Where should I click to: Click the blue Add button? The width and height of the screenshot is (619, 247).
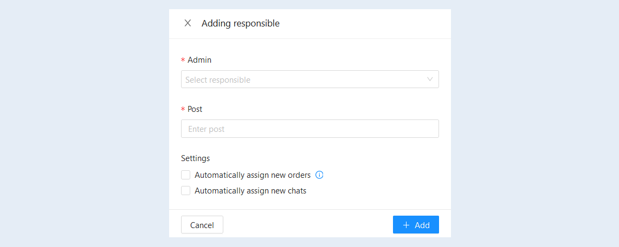pyautogui.click(x=416, y=224)
